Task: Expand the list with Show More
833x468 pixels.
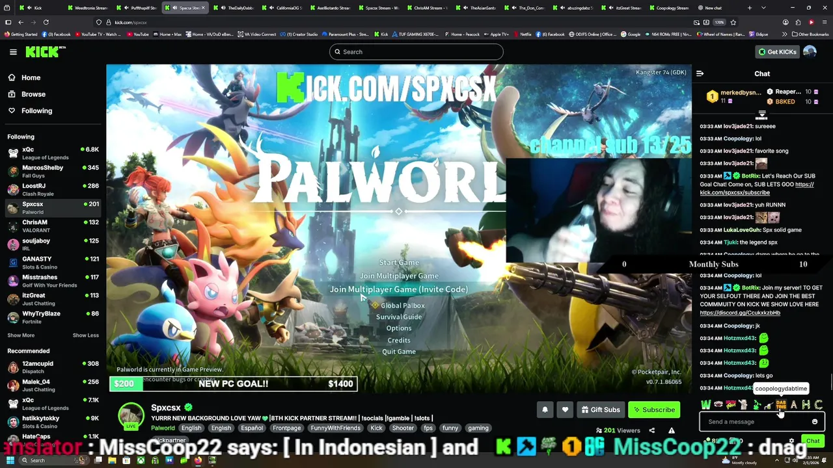Action: tap(21, 335)
